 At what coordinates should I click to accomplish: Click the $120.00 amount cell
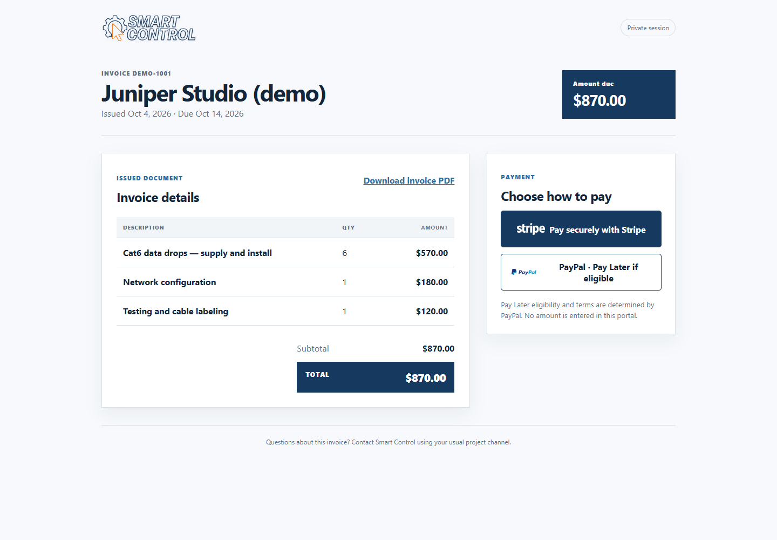point(432,311)
